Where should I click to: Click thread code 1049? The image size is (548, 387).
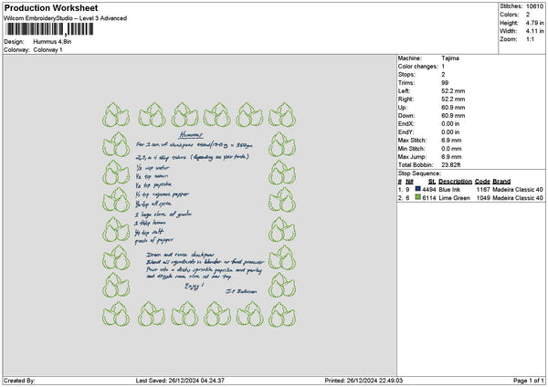click(483, 198)
